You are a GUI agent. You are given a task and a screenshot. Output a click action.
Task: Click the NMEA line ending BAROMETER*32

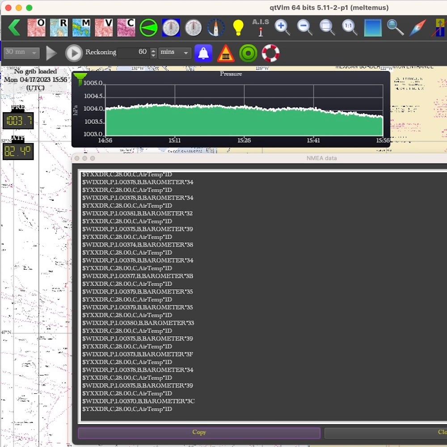click(137, 213)
